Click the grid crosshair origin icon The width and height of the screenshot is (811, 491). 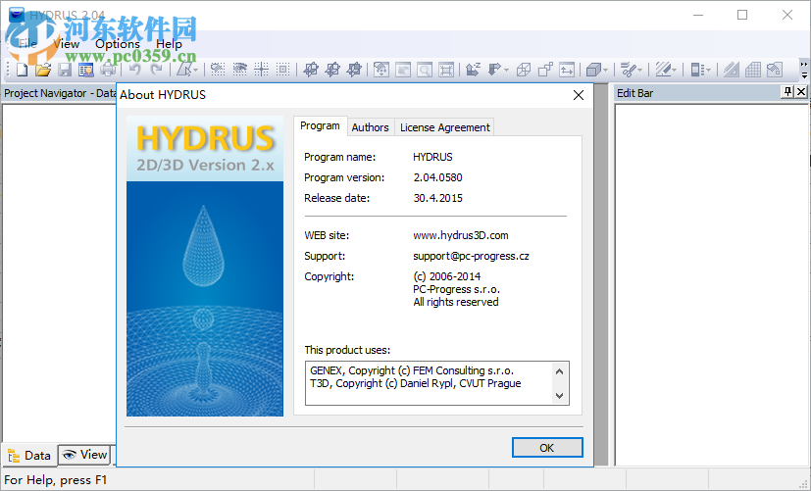pos(261,70)
